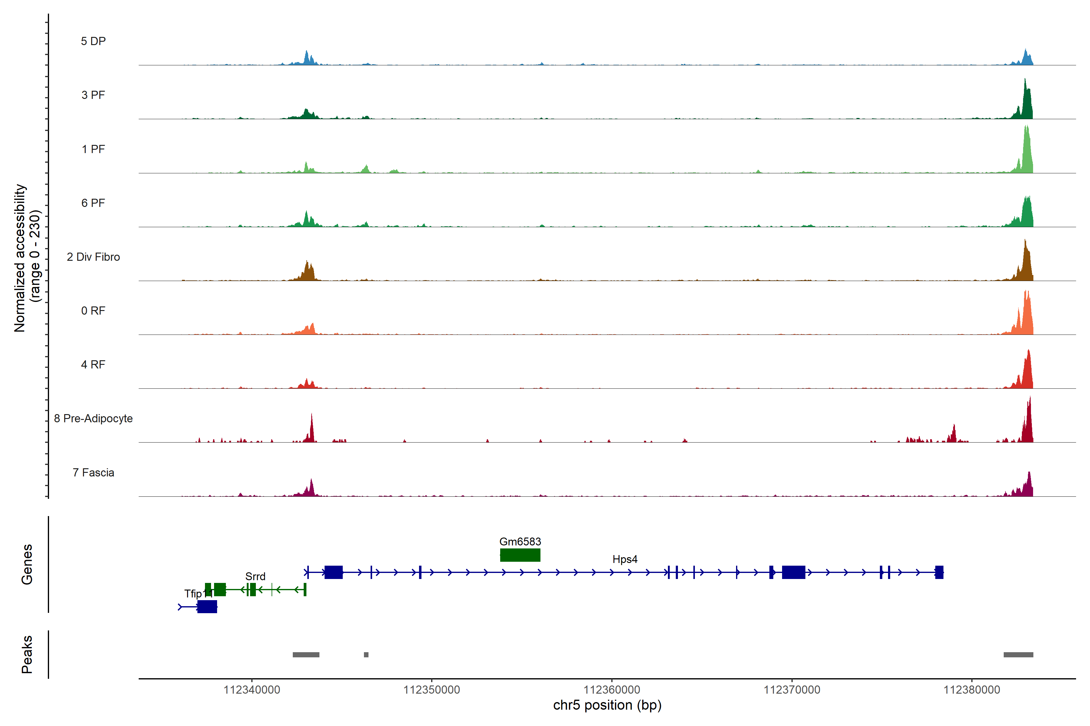The width and height of the screenshot is (1090, 726).
Task: Click the Tfip11 blue exon block
Action: pyautogui.click(x=207, y=607)
